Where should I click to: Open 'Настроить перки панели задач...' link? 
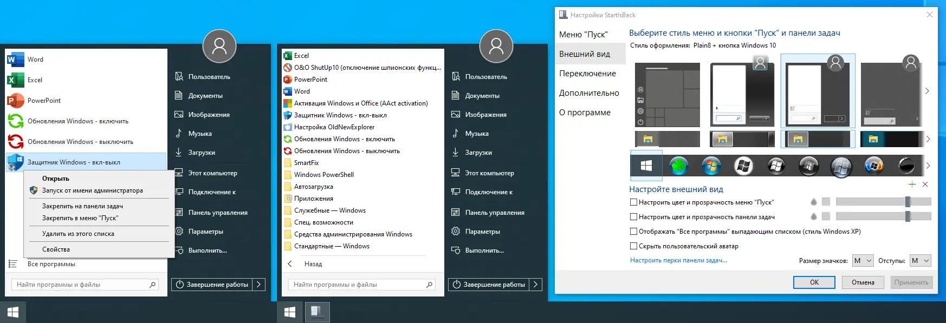[678, 260]
